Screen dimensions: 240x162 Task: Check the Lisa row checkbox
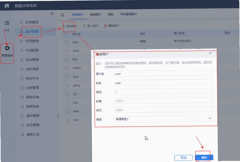(67, 103)
